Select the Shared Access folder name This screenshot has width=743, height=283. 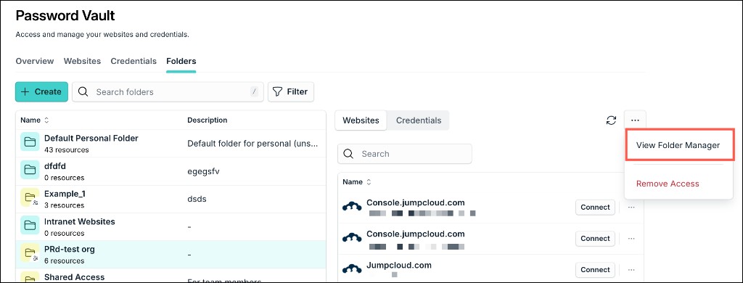tap(75, 277)
